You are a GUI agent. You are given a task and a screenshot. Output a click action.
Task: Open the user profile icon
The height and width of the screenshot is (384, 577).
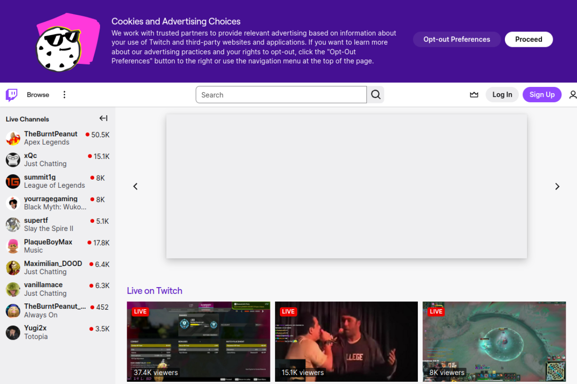tap(572, 95)
